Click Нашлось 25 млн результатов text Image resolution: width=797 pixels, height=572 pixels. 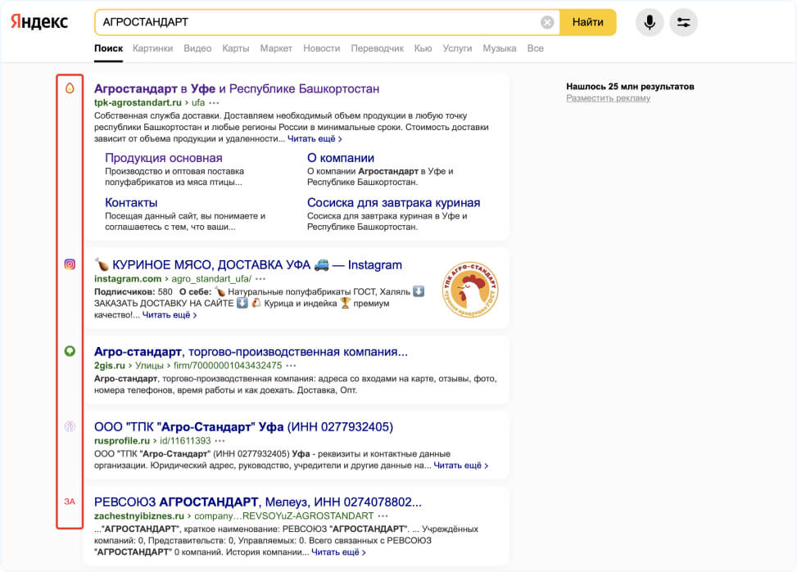[630, 87]
